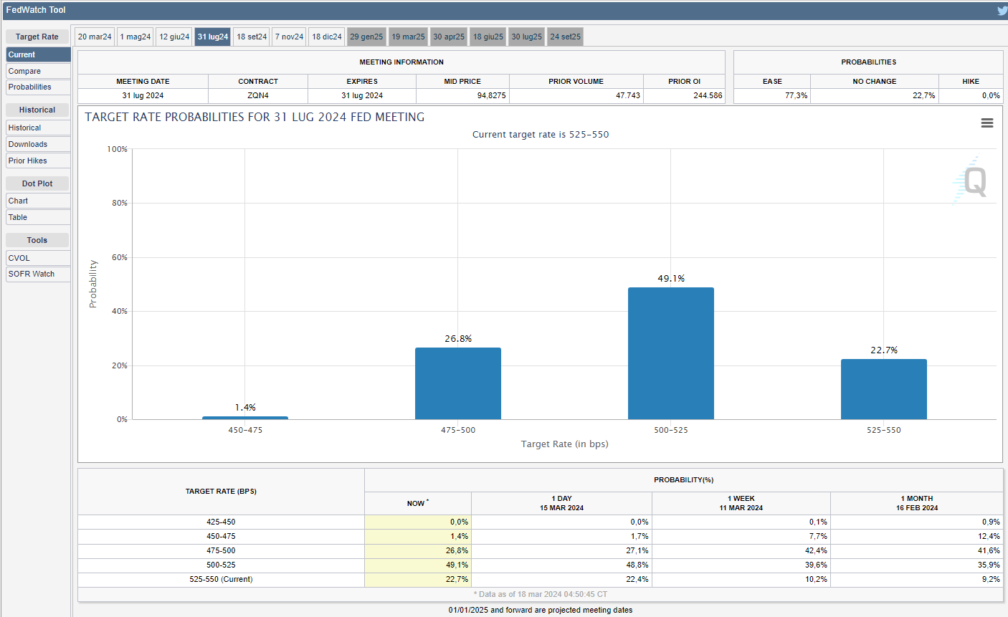Click the QuikStrike Q logo watermark

(973, 181)
